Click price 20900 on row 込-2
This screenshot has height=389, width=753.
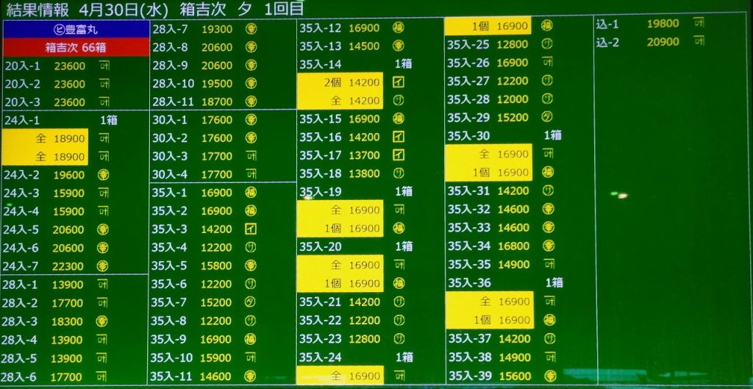click(x=663, y=42)
